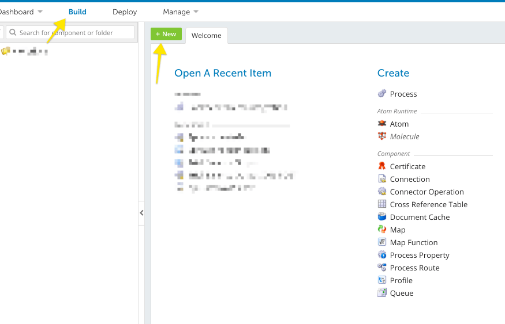Image resolution: width=505 pixels, height=324 pixels.
Task: Click the Document Cache icon
Action: tap(381, 217)
